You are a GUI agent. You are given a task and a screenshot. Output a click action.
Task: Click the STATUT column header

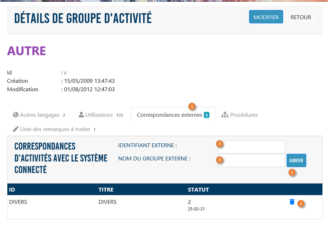coord(198,190)
